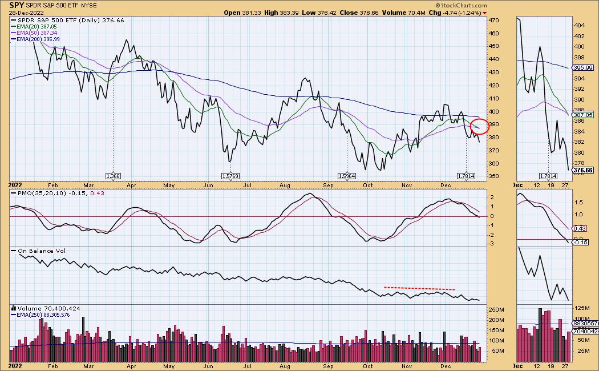Click the Aug label on top time axis
Image resolution: width=599 pixels, height=371 pixels.
click(x=285, y=185)
